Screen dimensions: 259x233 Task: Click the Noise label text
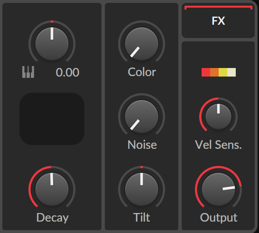142,145
